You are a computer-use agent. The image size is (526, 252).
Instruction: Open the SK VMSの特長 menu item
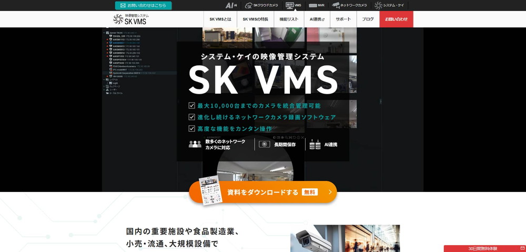point(255,19)
